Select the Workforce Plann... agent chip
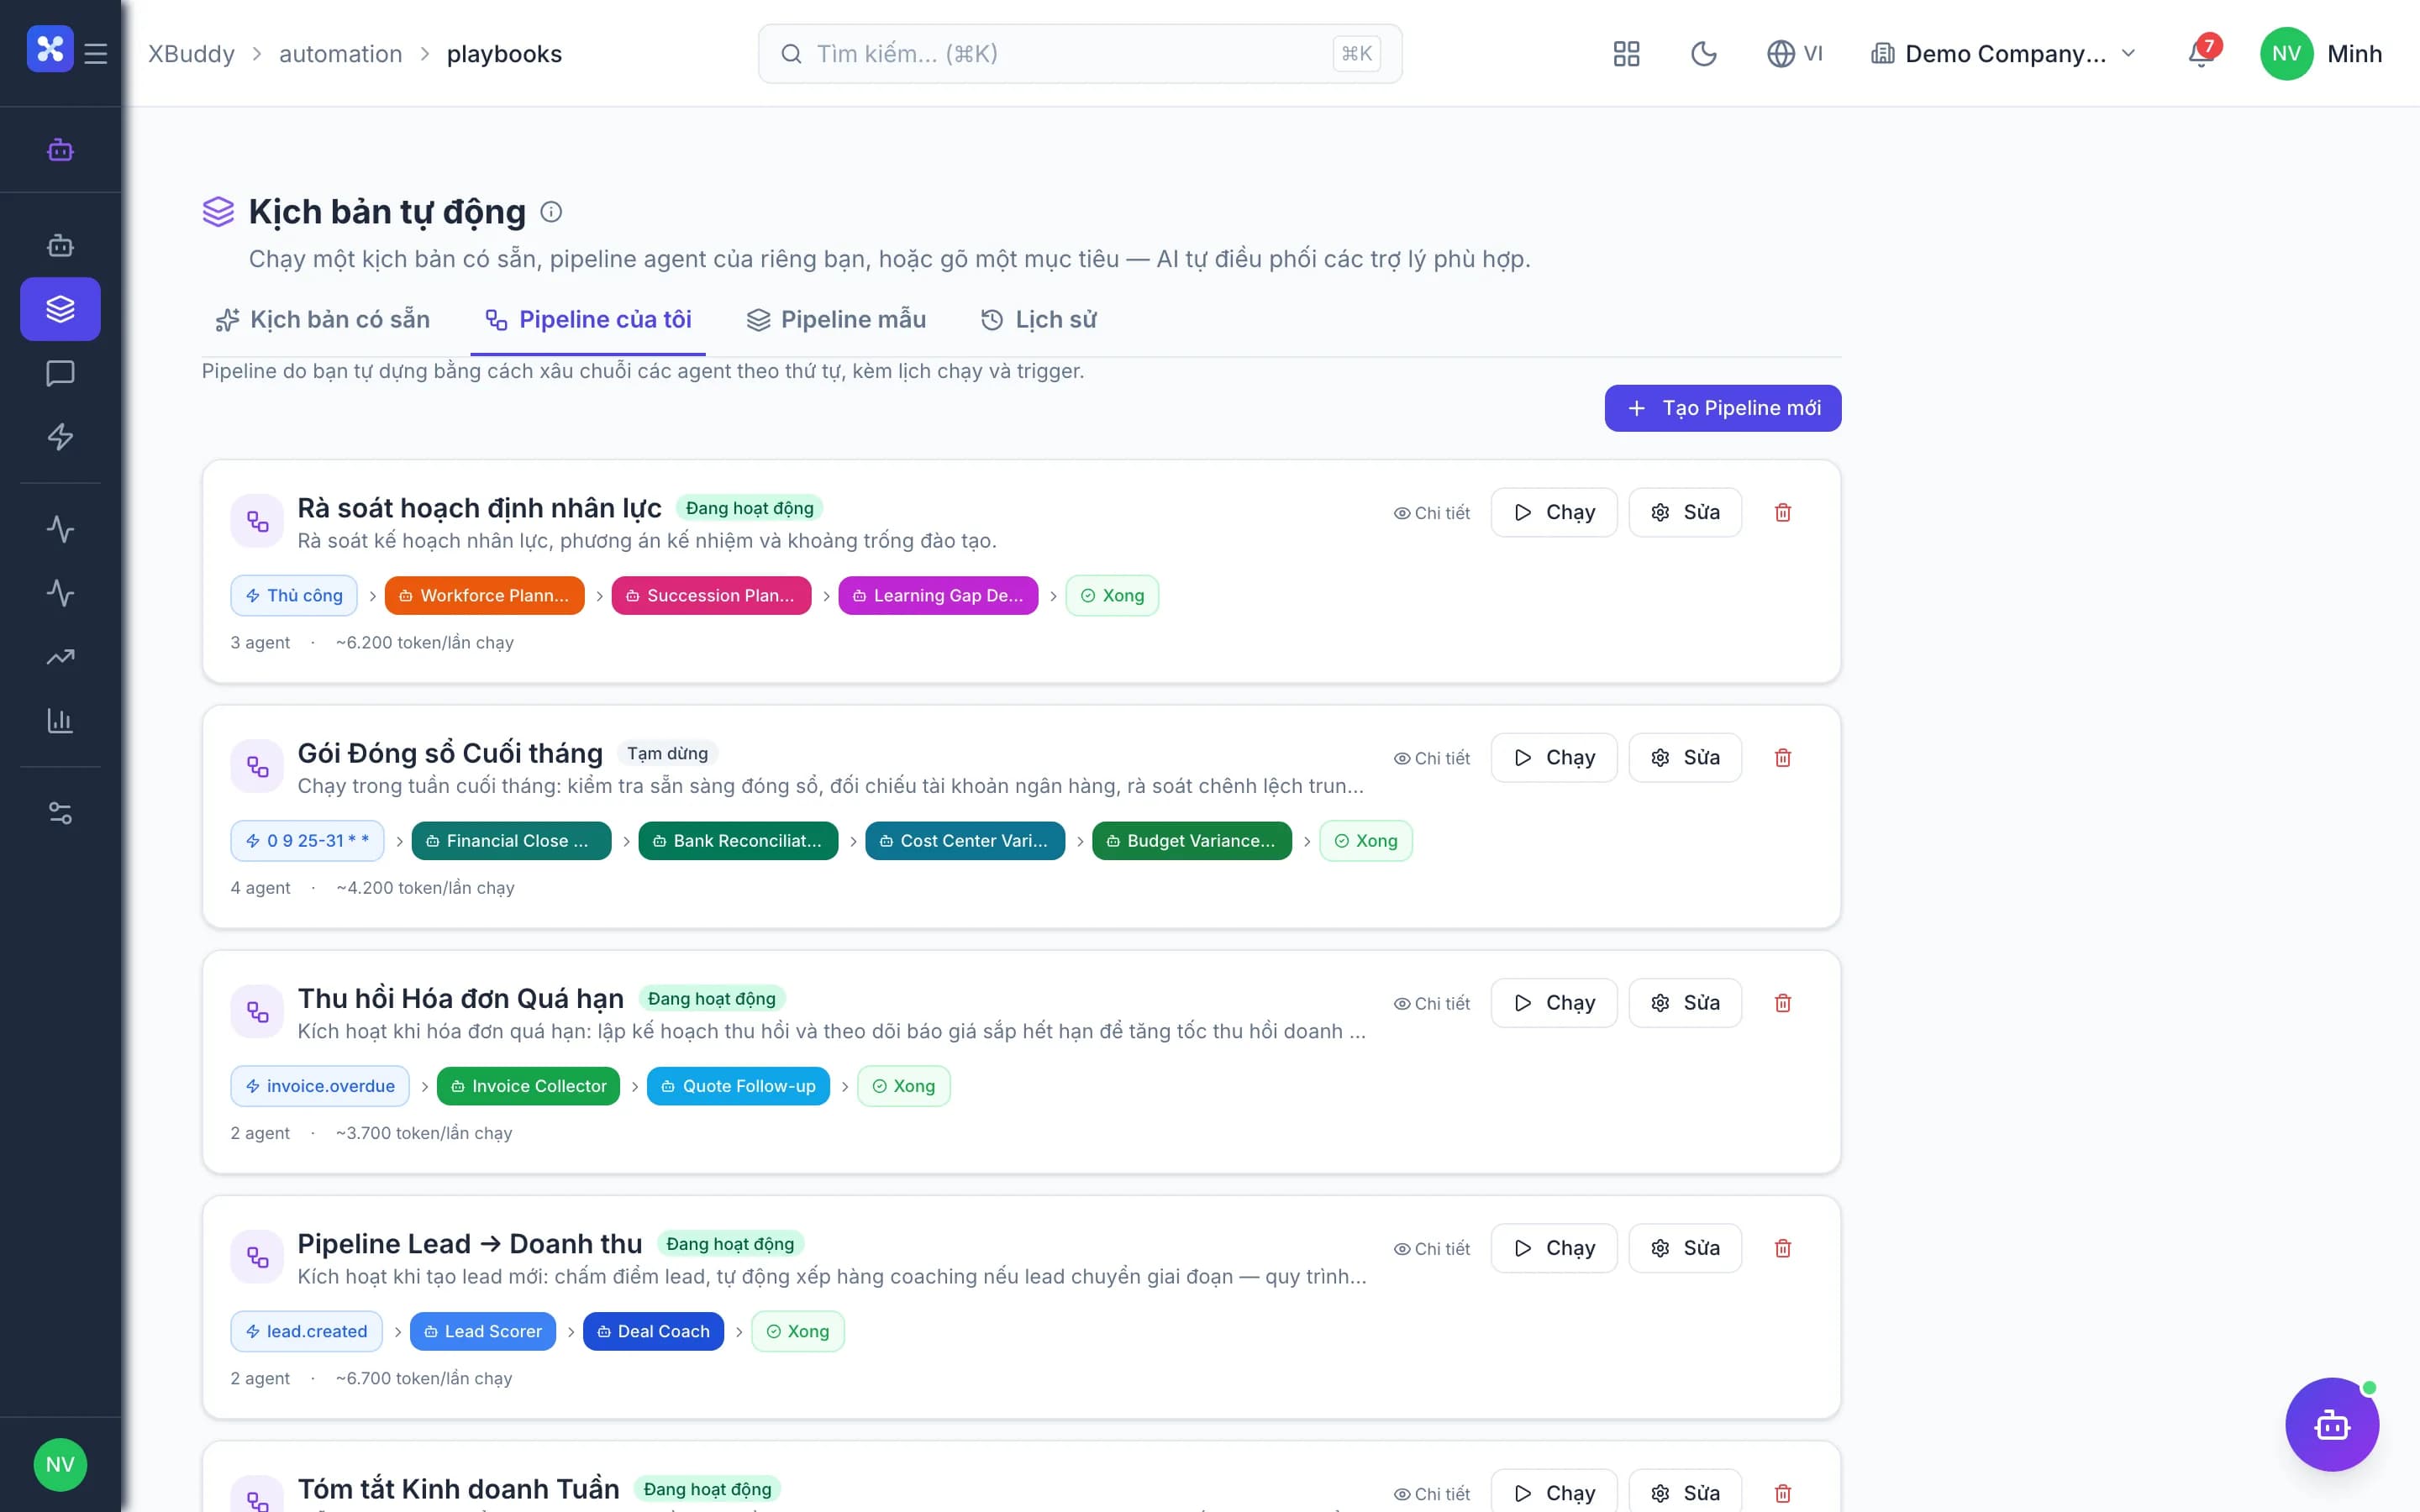This screenshot has width=2420, height=1512. (484, 596)
